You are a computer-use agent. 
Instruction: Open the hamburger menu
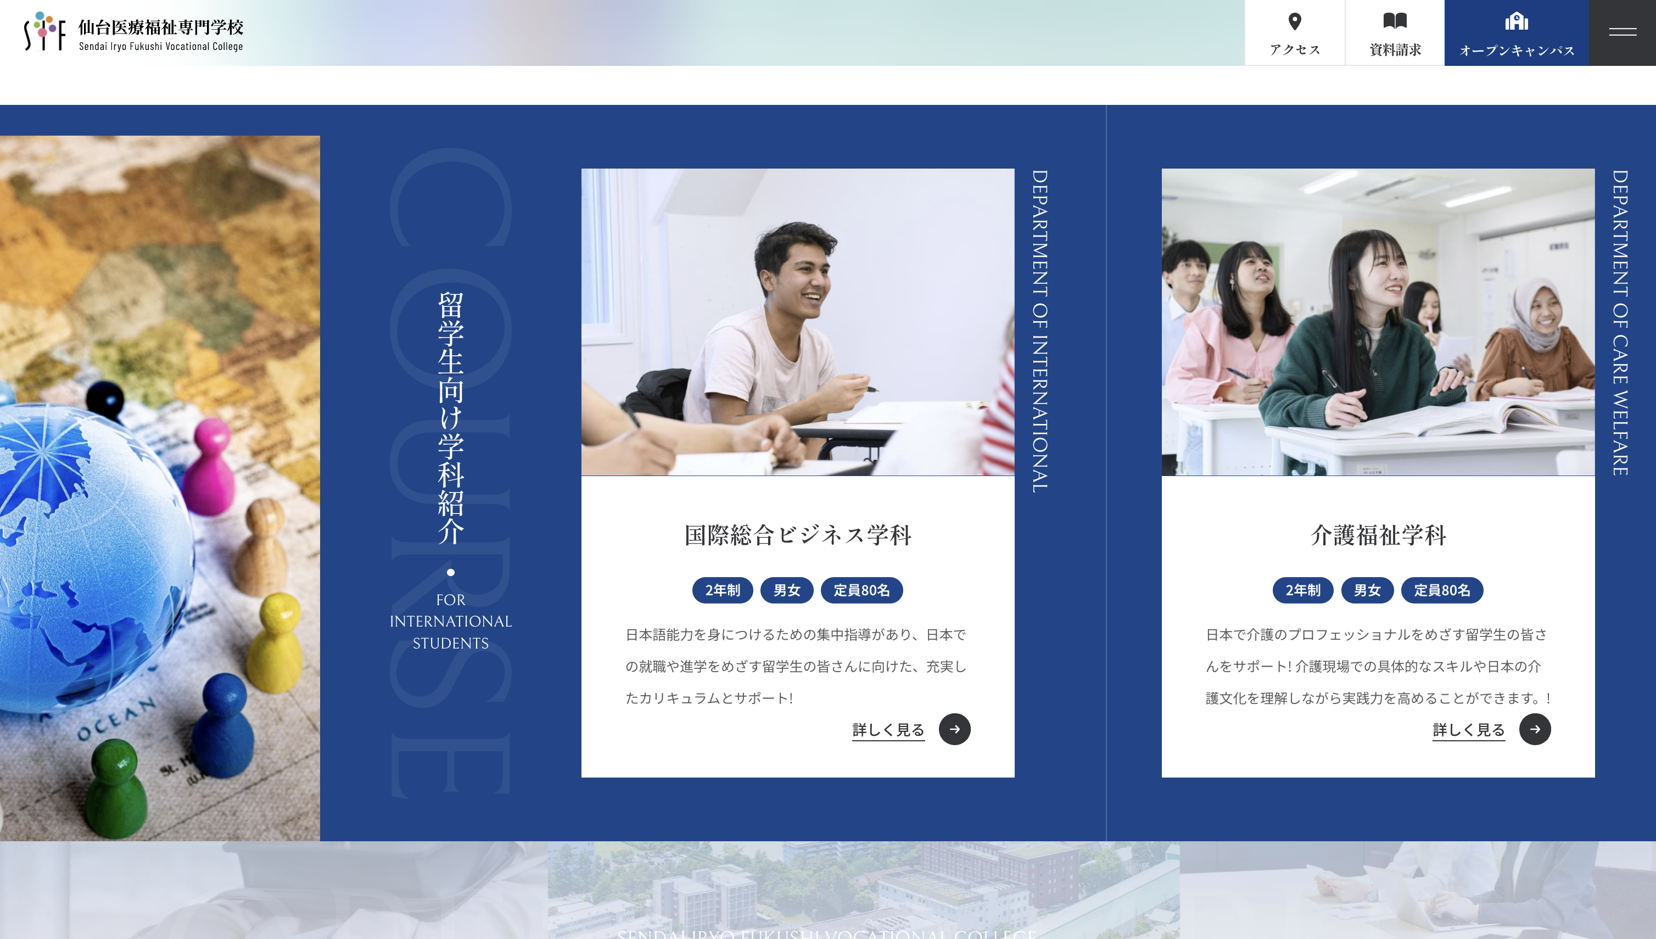(x=1622, y=32)
